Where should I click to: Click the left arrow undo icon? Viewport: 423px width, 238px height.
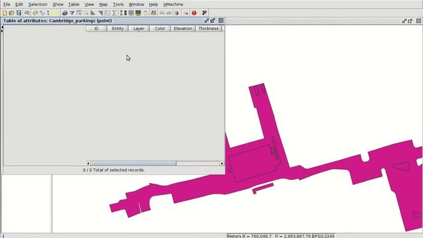pos(162,13)
